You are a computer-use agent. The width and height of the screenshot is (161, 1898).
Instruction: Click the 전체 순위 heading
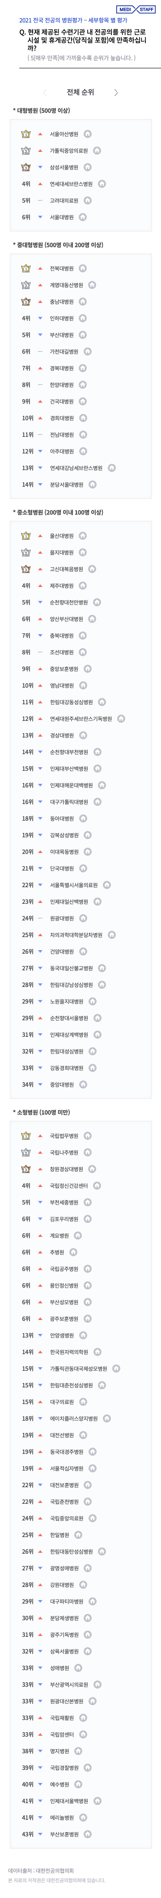coord(80,92)
